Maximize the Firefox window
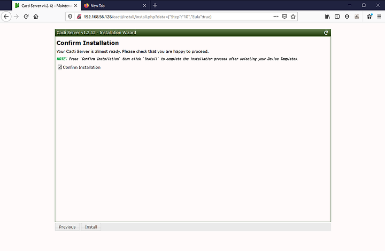This screenshot has width=385, height=251. [x=364, y=5]
